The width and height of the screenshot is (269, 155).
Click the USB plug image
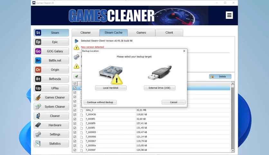tap(160, 72)
